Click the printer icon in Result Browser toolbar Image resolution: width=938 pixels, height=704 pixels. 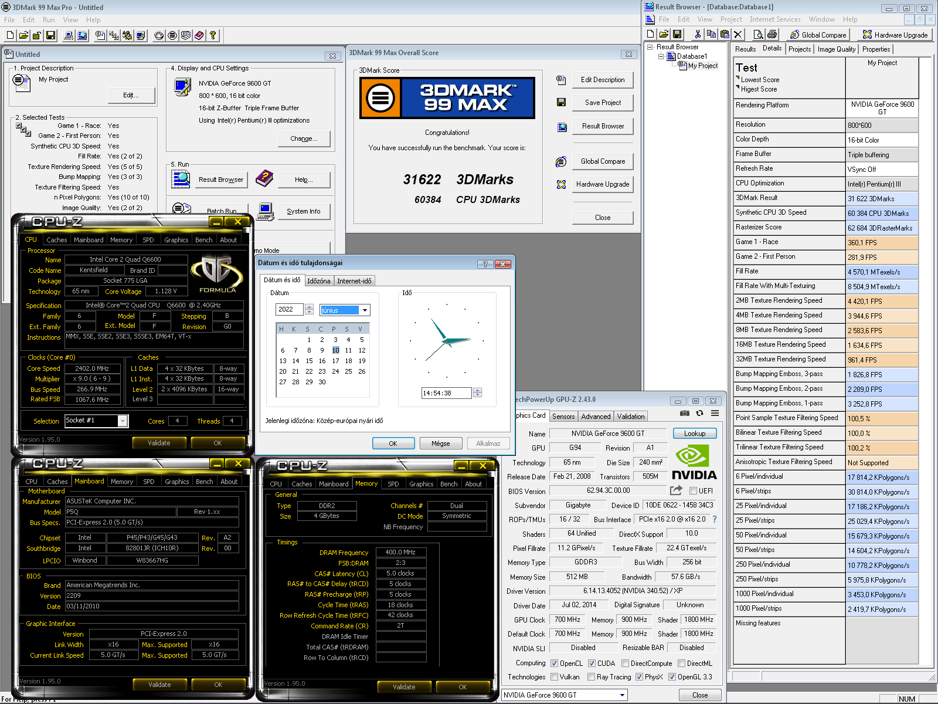[x=772, y=35]
